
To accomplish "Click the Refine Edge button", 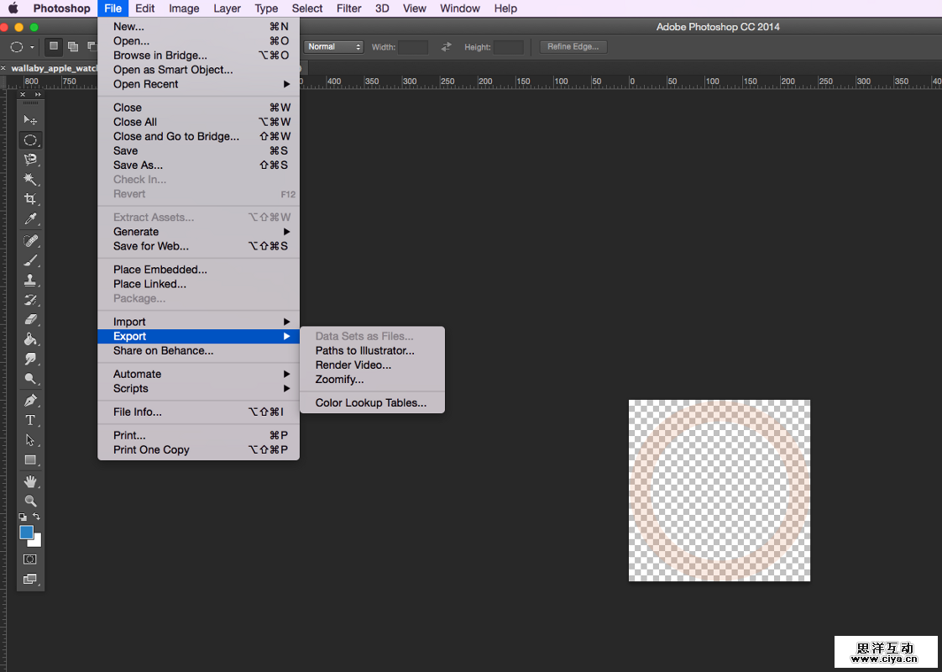I will [573, 47].
